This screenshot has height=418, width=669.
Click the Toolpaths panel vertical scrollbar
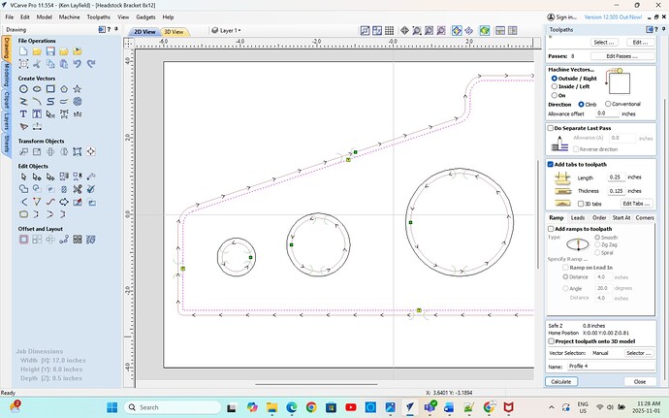(664, 240)
